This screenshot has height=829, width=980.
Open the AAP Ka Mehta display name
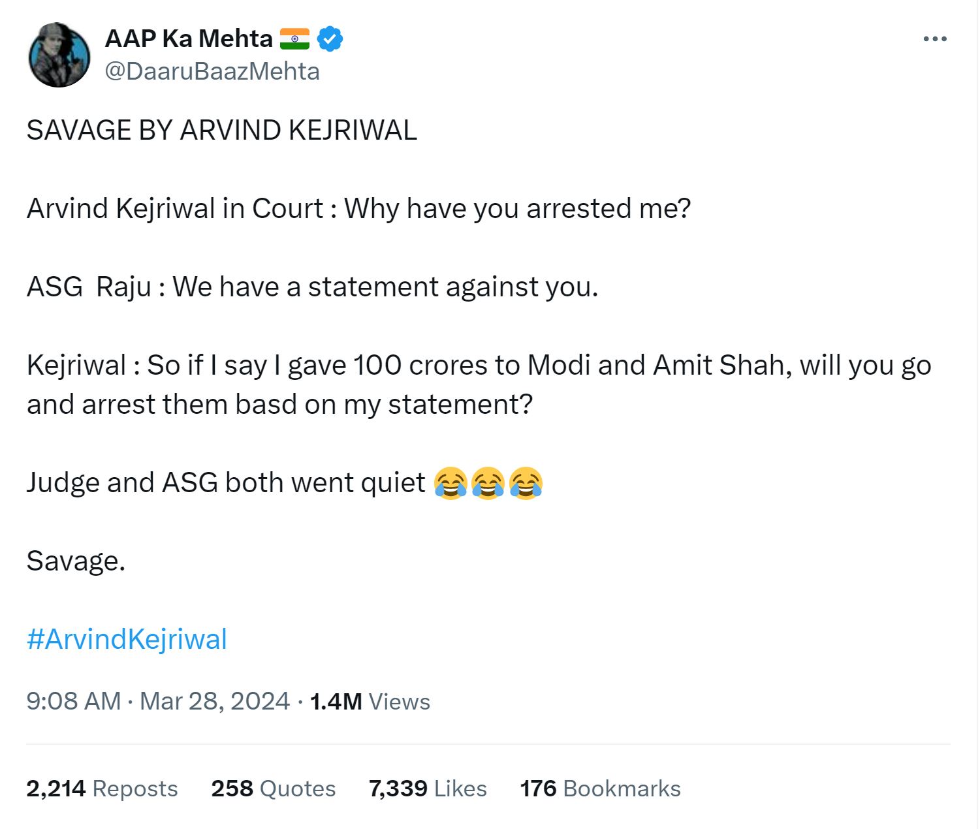click(x=189, y=39)
